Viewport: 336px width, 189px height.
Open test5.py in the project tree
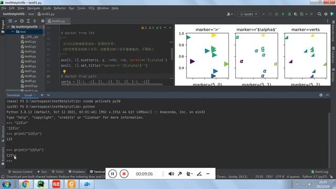point(28,61)
